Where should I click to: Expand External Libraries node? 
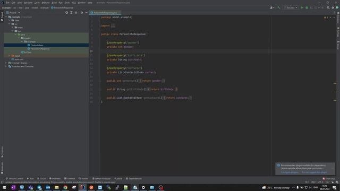click(x=6, y=63)
